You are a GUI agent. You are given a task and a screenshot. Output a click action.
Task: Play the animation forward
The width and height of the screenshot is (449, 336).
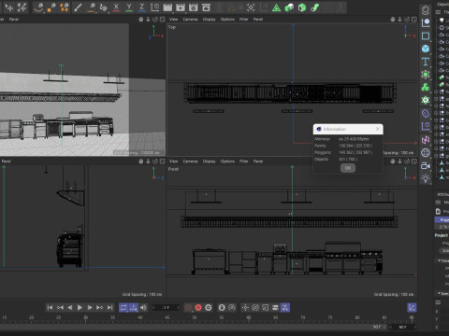click(x=80, y=308)
